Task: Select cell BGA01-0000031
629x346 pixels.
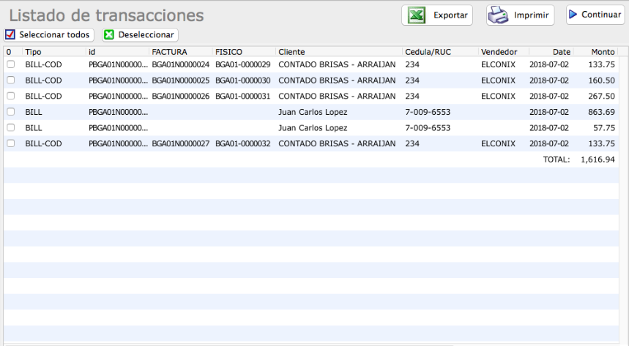Action: pos(242,97)
